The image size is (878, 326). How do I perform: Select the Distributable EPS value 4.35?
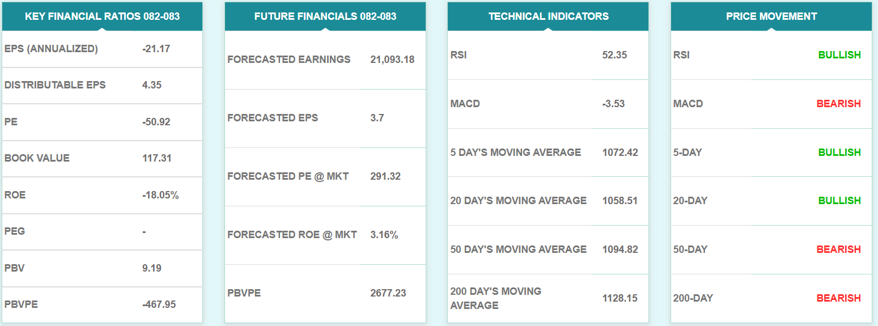tap(152, 85)
